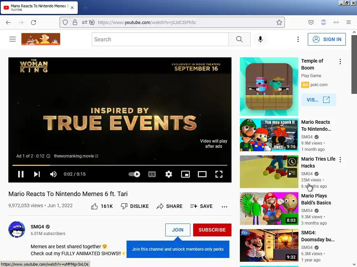Open the SMG4 channel avatar

[x=17, y=229]
